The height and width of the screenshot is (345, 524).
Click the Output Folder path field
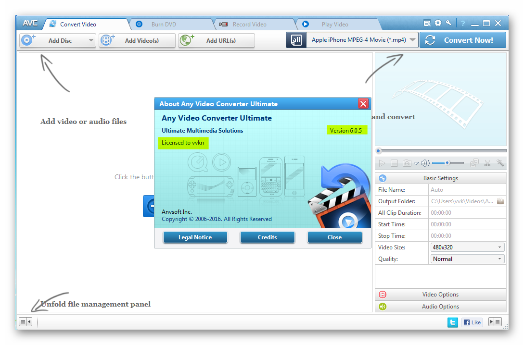[462, 201]
